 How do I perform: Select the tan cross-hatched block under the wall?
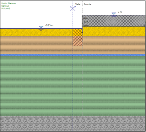tap(78, 41)
